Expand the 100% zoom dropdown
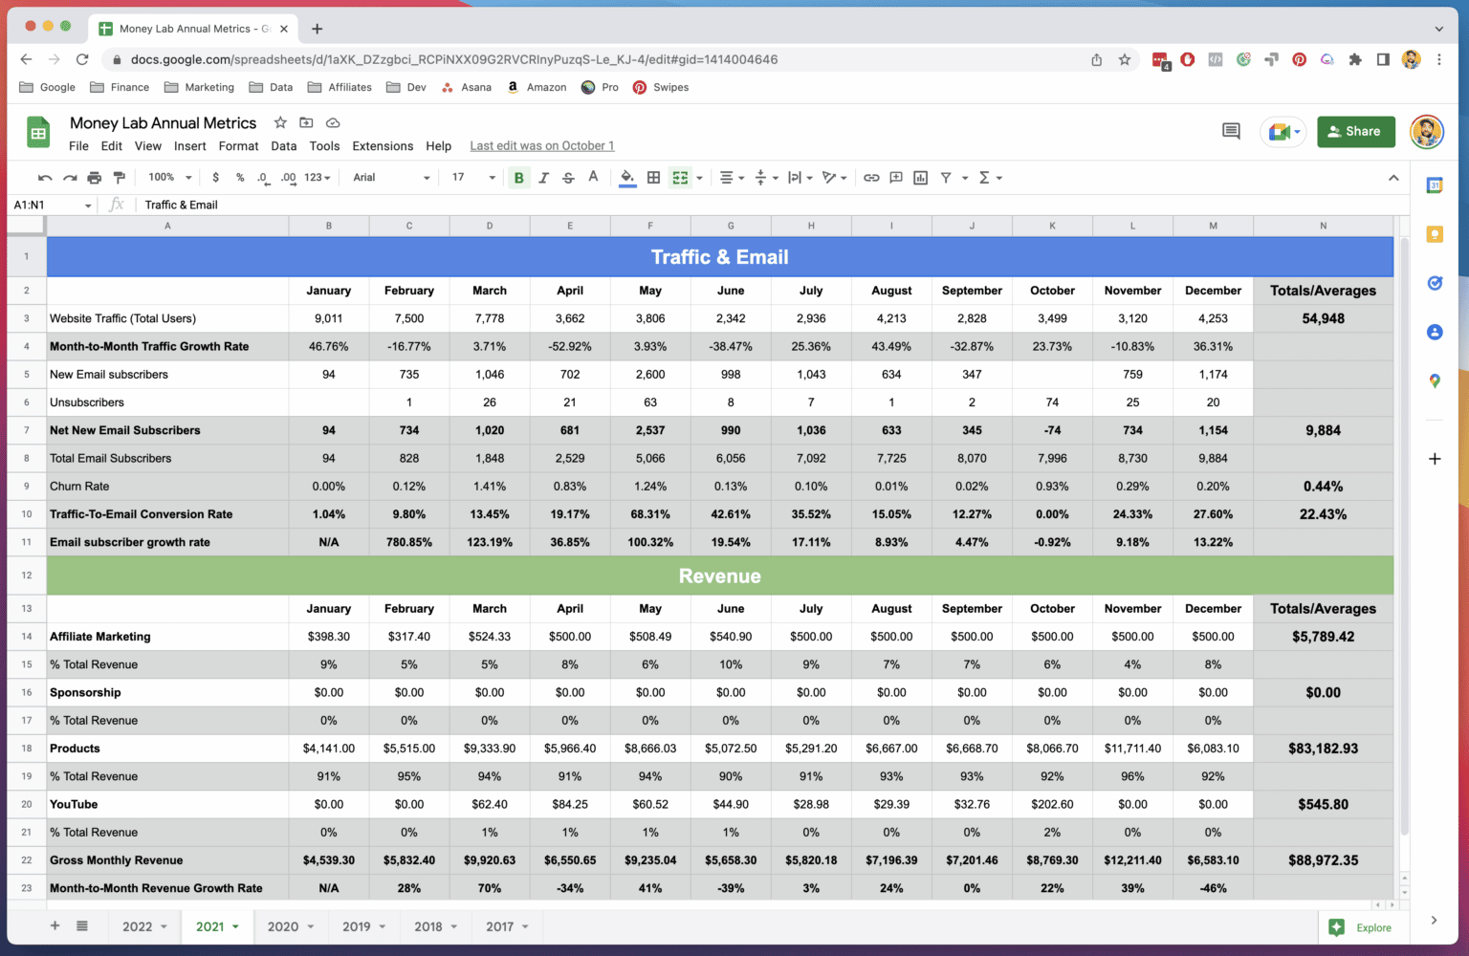 pyautogui.click(x=169, y=178)
